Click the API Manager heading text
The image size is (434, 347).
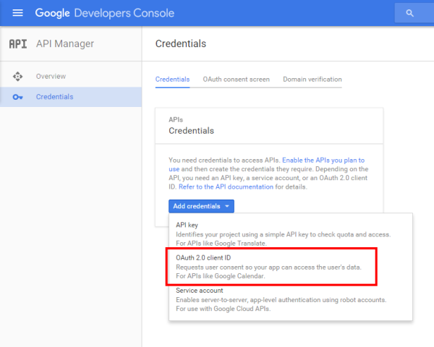click(65, 43)
